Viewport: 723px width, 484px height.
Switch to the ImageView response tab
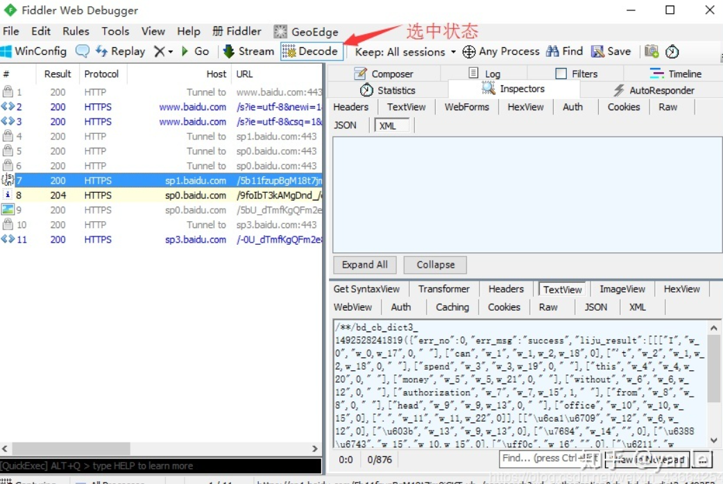tap(622, 289)
